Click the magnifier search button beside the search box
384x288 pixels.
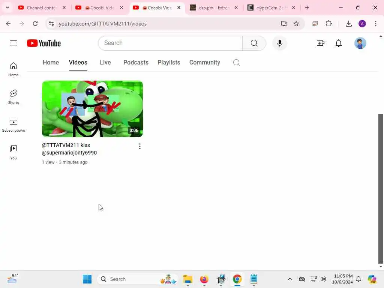point(254,43)
